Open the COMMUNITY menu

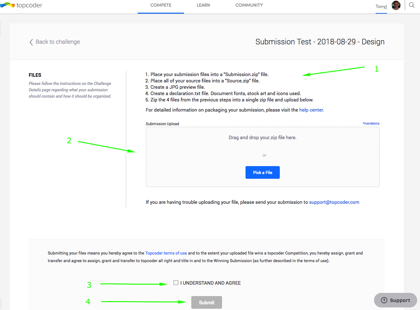coord(249,5)
